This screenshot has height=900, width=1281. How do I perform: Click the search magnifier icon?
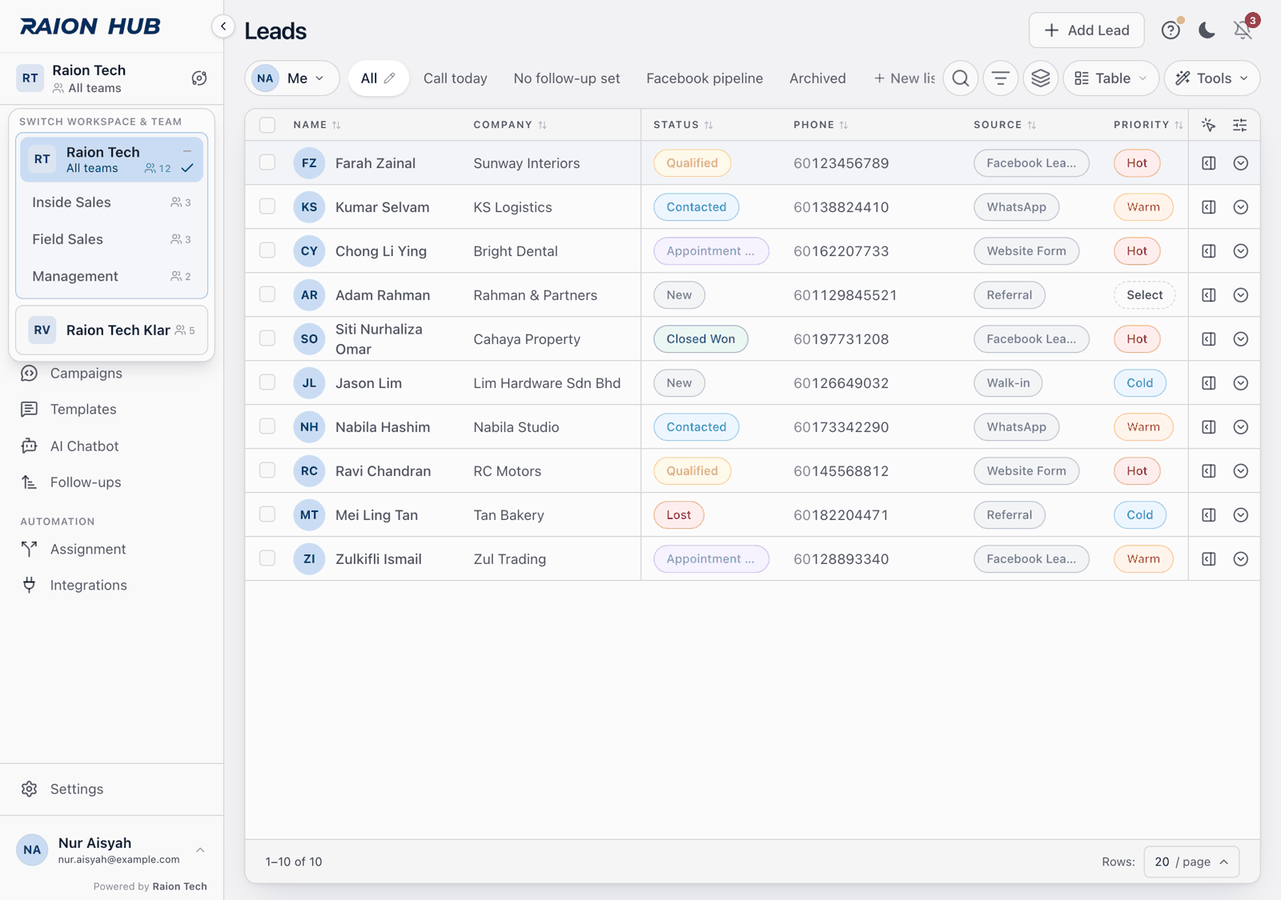(961, 78)
